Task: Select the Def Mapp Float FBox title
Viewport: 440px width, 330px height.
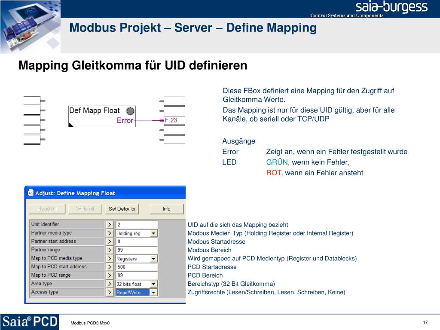Action: [94, 110]
